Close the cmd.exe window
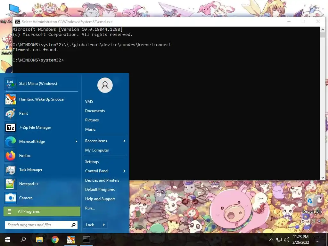This screenshot has width=328, height=246. pos(318,21)
